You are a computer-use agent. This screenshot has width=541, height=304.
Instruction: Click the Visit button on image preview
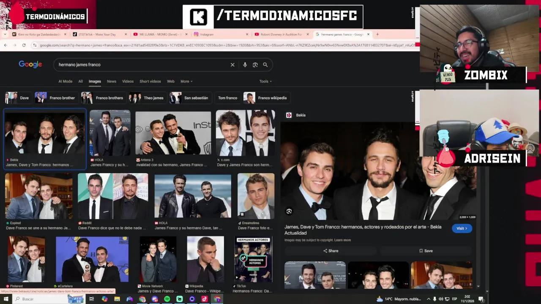coord(462,228)
